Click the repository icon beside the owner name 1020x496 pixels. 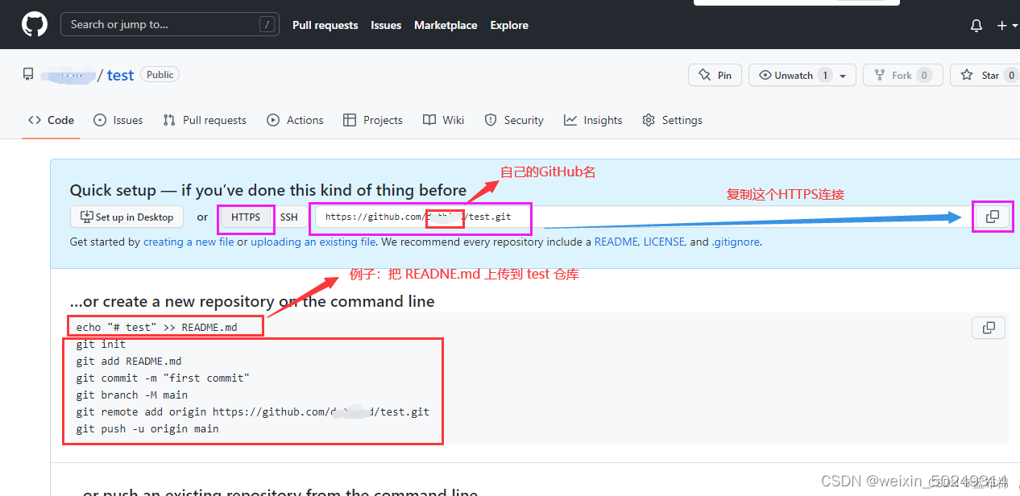tap(28, 75)
